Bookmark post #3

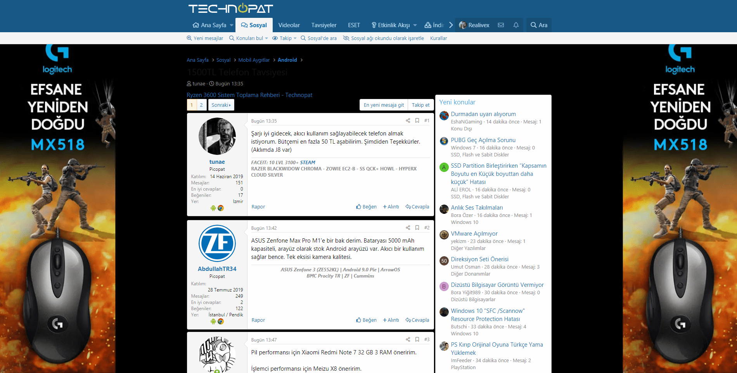(x=417, y=340)
